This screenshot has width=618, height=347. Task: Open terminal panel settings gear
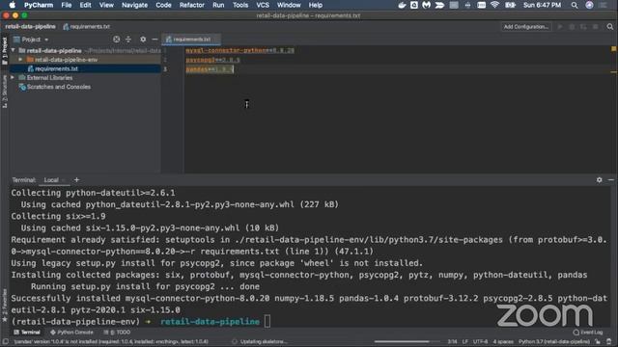(599, 180)
